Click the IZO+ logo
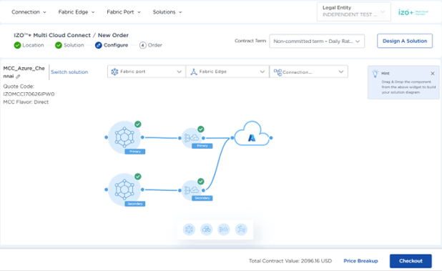This screenshot has width=442, height=271. click(x=413, y=12)
